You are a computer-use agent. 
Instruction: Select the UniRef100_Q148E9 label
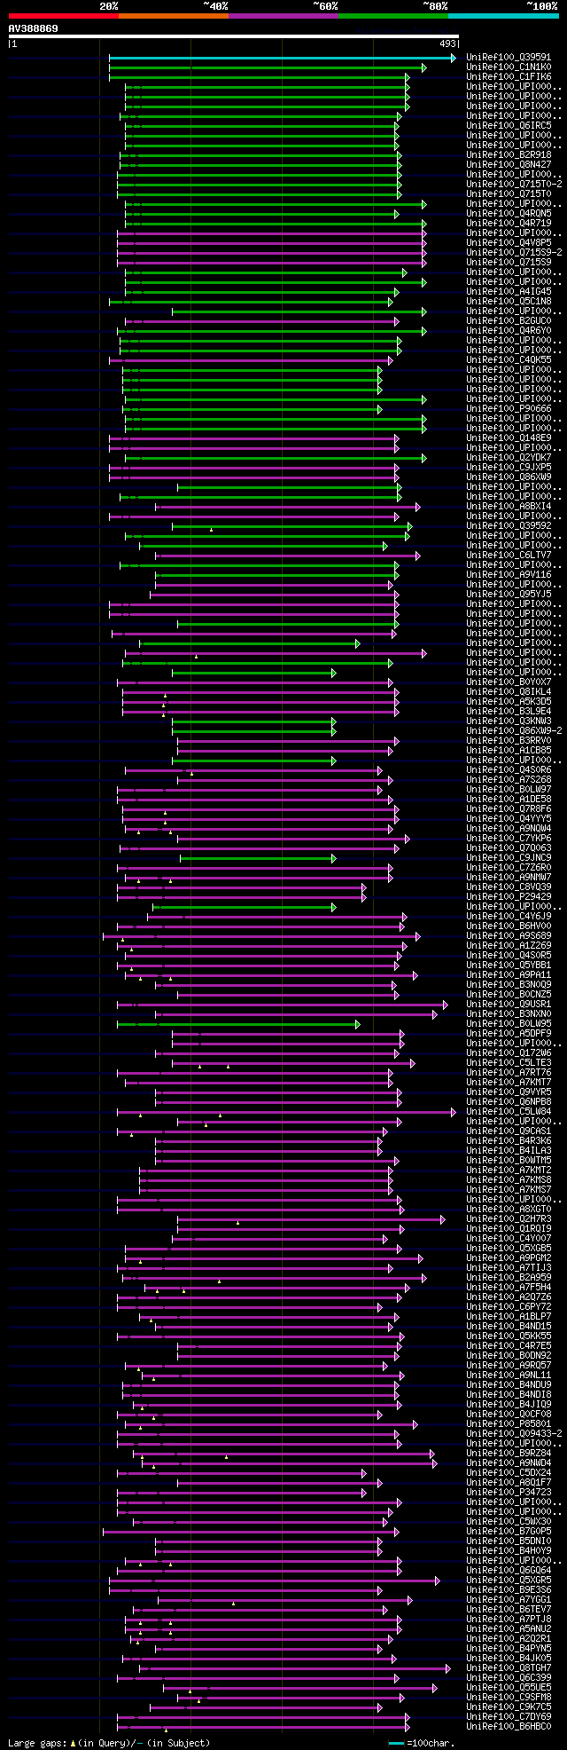(x=509, y=438)
